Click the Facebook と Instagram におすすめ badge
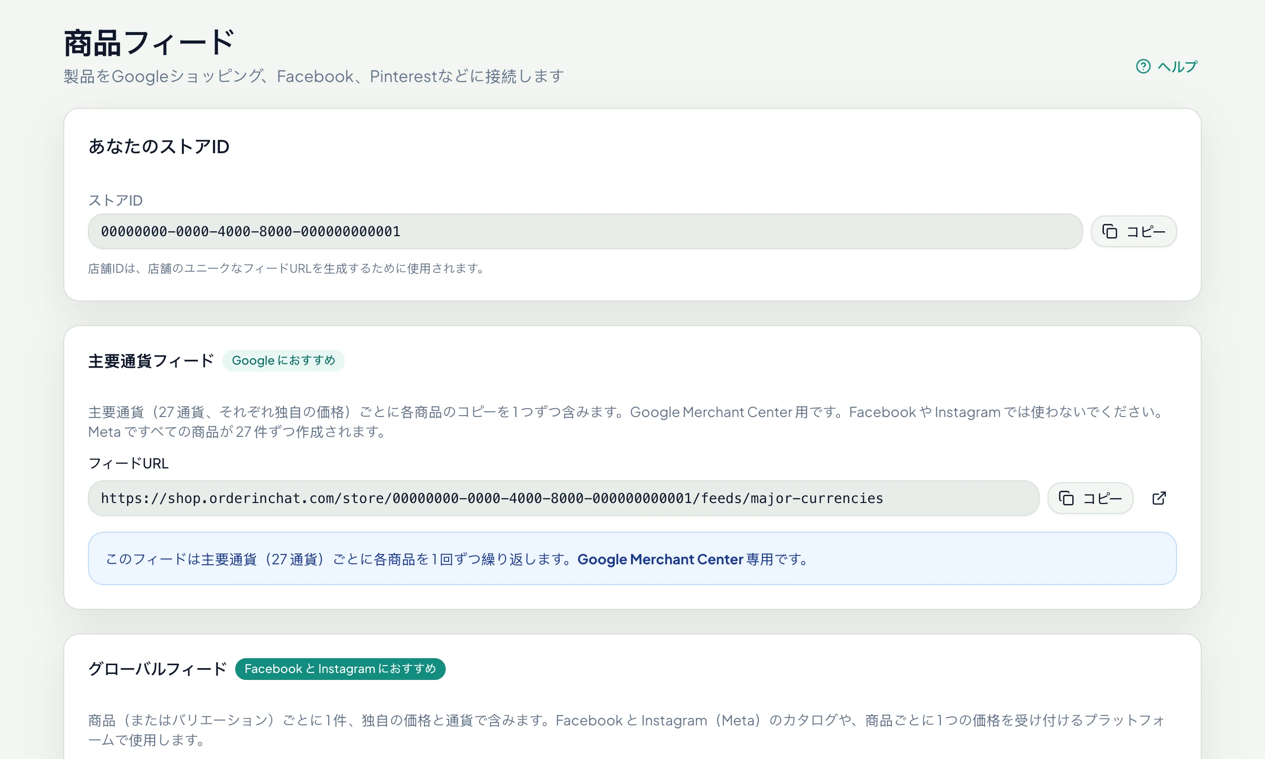The height and width of the screenshot is (759, 1265). click(340, 669)
